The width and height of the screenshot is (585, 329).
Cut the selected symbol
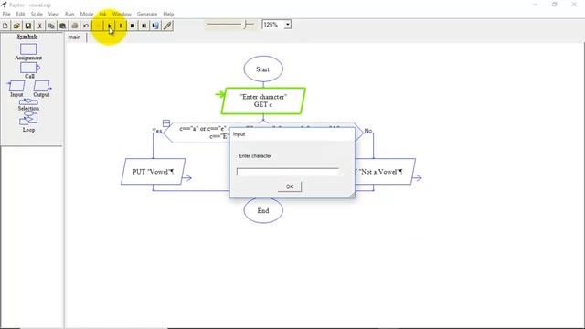39,26
